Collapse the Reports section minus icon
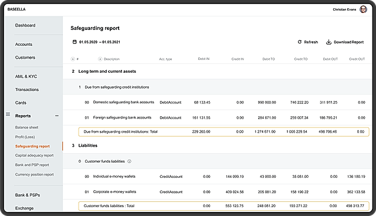Viewport: 376px width, 216px height. (57, 116)
